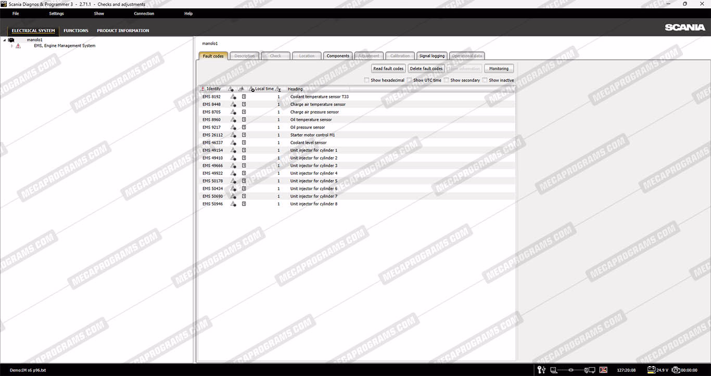This screenshot has height=376, width=711.
Task: Click the freeze frame icon for EMS 50946
Action: tap(244, 204)
